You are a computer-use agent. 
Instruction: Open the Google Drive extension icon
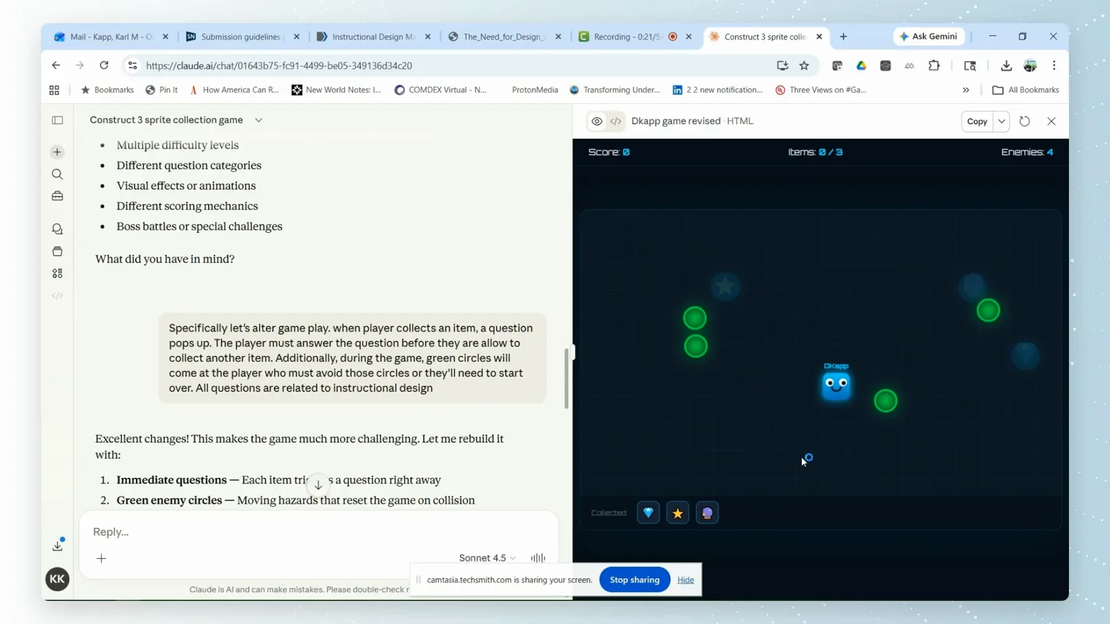861,65
